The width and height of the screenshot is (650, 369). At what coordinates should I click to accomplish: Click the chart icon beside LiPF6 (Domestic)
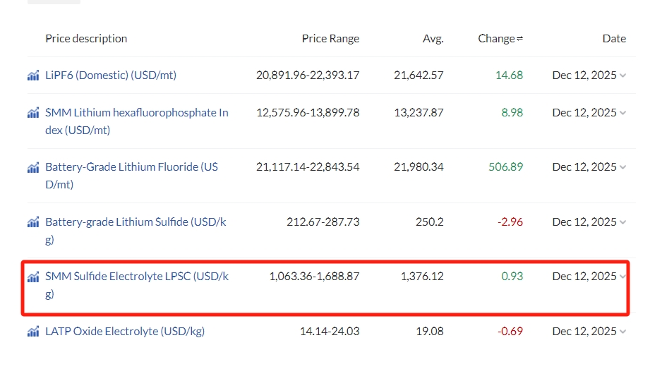(x=33, y=75)
